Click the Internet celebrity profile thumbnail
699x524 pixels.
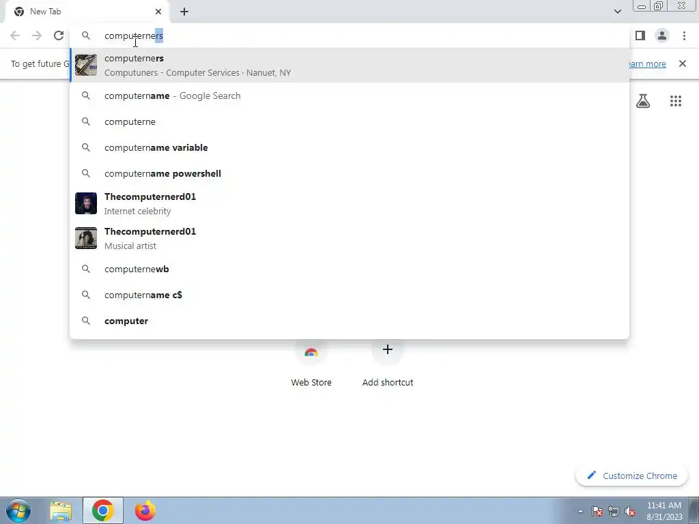86,203
